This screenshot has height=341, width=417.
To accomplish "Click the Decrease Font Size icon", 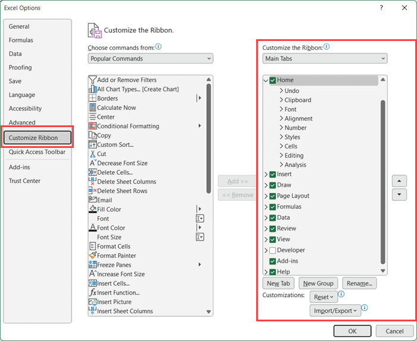I will point(92,163).
